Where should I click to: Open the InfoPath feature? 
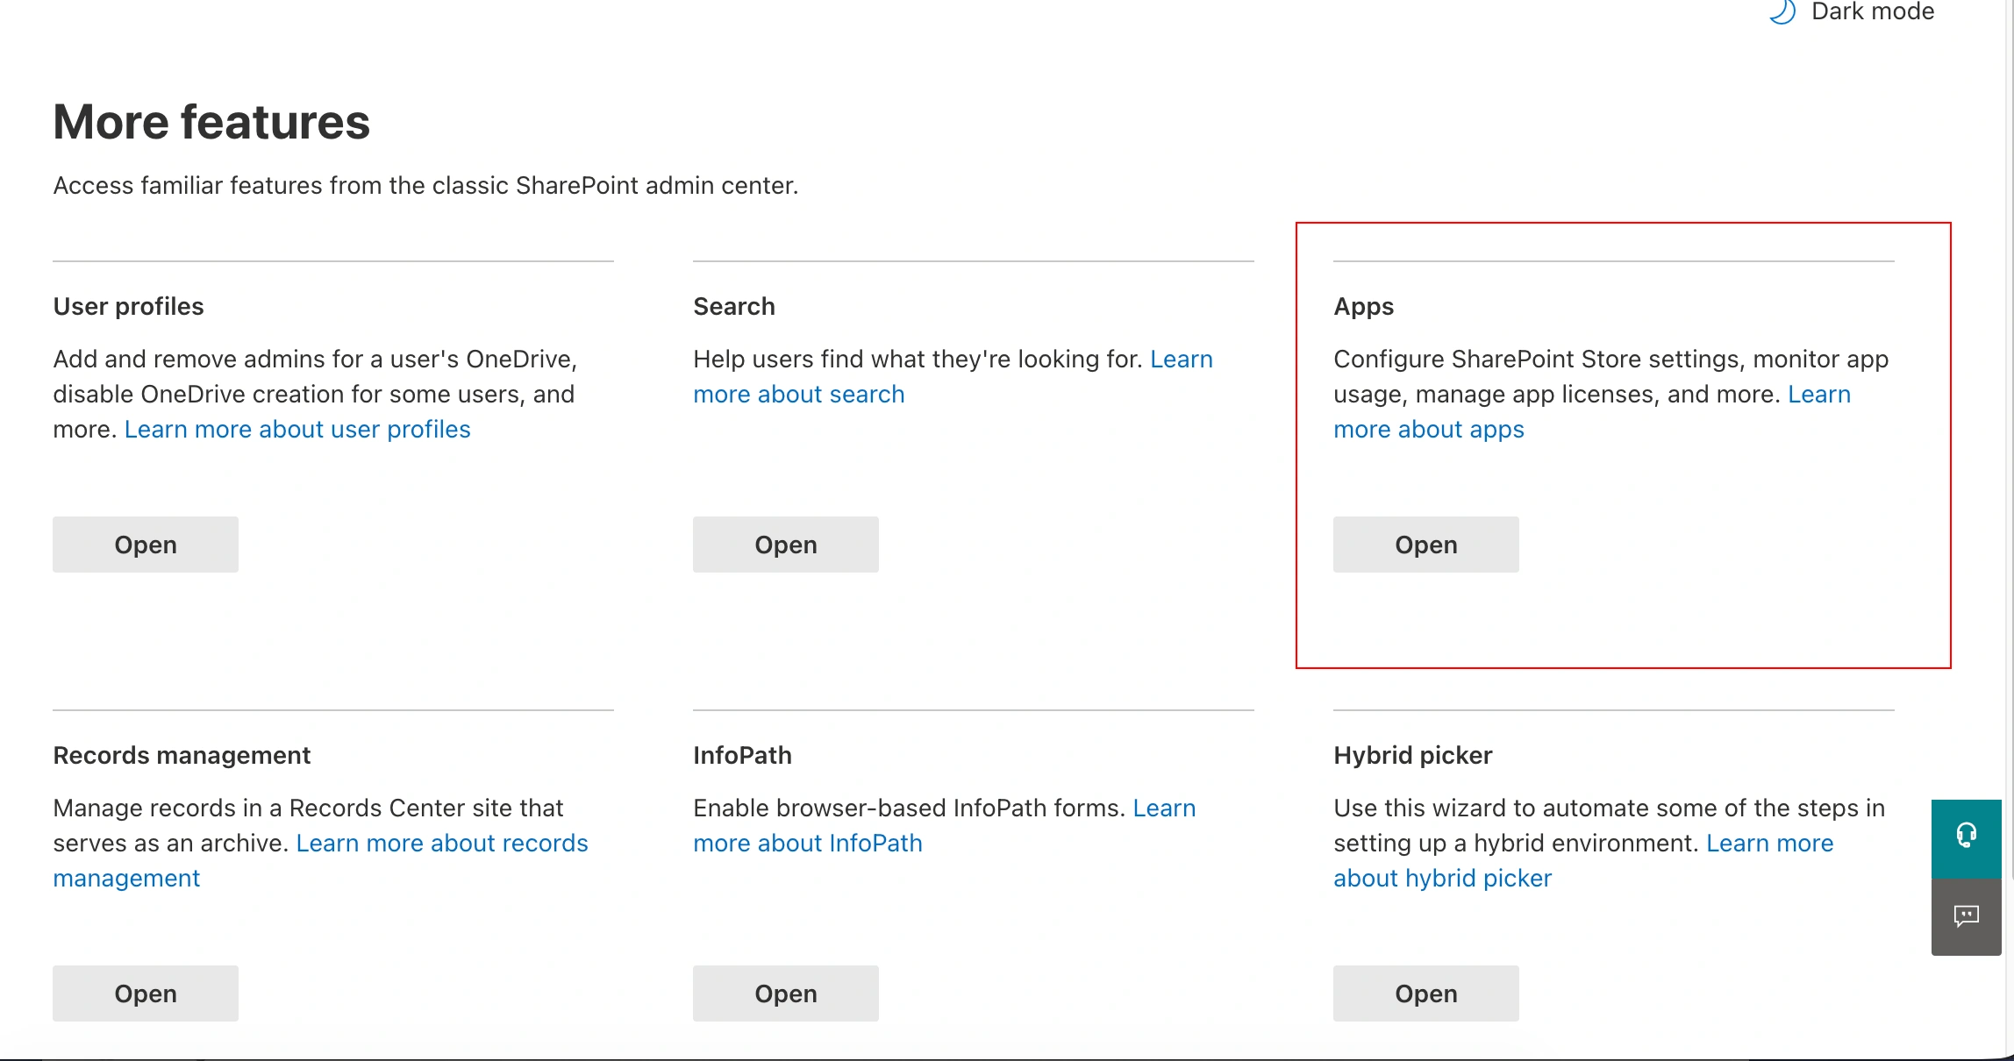tap(786, 993)
